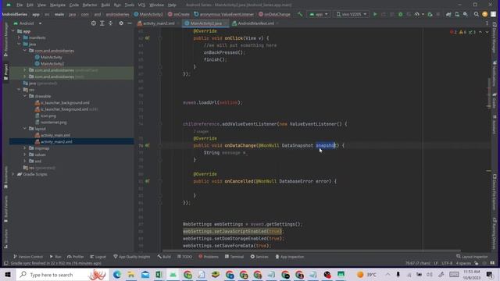Collapse the java folder node

19,44
